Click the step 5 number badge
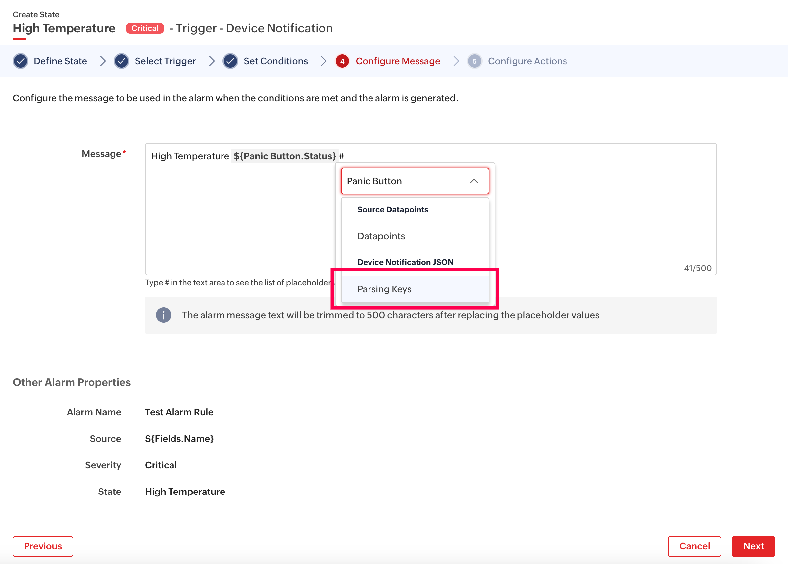788x564 pixels. click(474, 61)
